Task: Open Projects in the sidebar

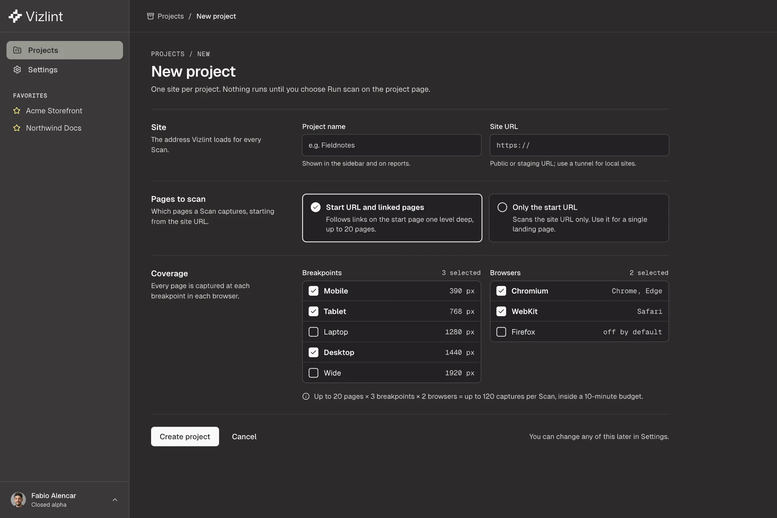Action: point(65,50)
